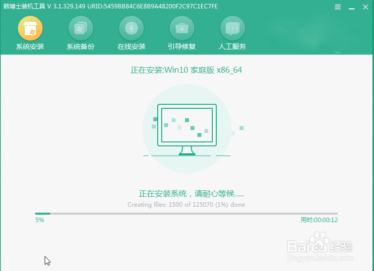Image resolution: width=374 pixels, height=271 pixels.
Task: Select the 人工服务 tab label
Action: [232, 46]
